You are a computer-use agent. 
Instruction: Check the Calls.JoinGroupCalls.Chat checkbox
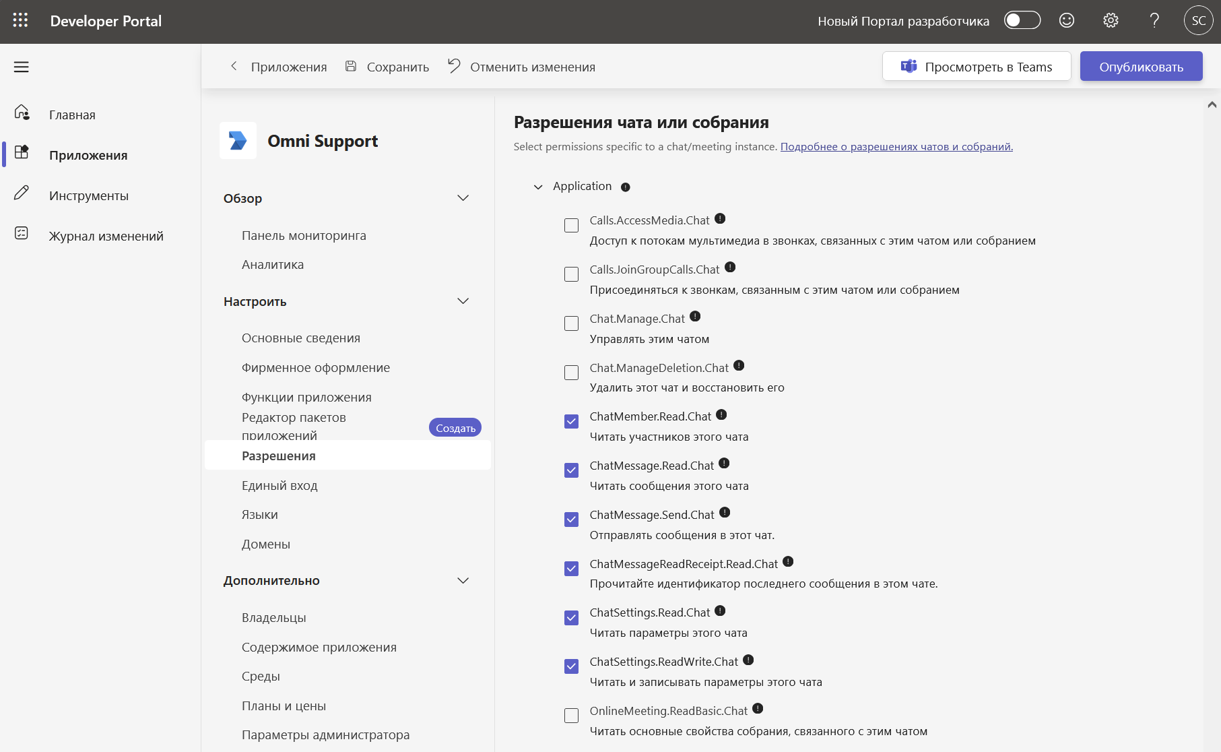point(571,274)
